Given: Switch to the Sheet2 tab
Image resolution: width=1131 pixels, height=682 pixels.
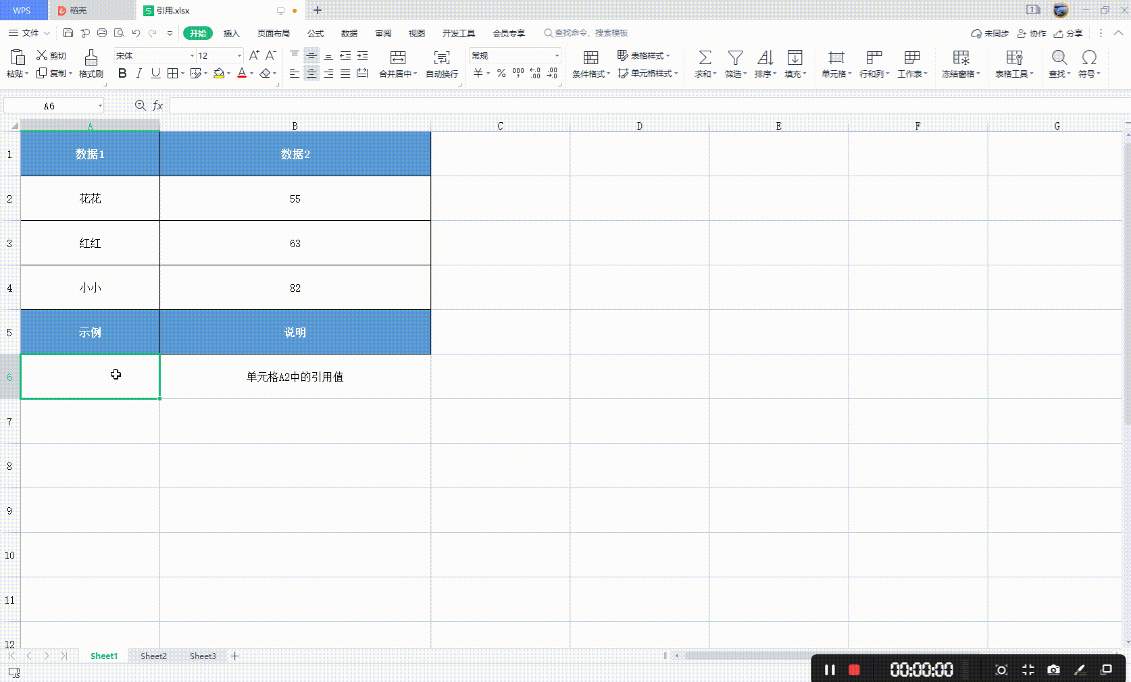Looking at the screenshot, I should pyautogui.click(x=153, y=656).
